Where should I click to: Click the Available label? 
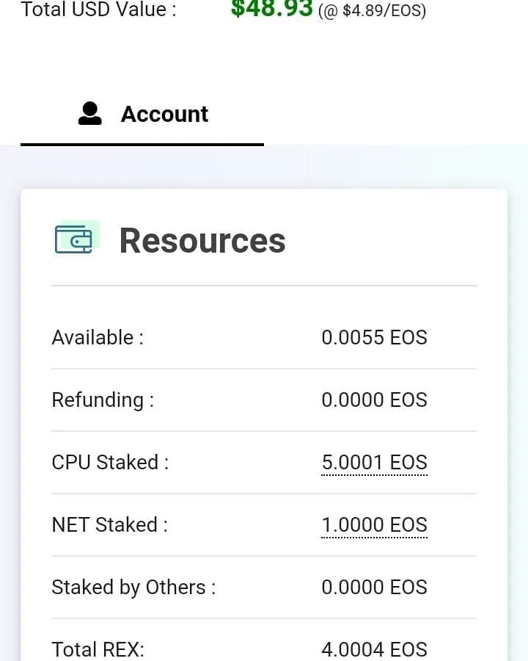(98, 338)
